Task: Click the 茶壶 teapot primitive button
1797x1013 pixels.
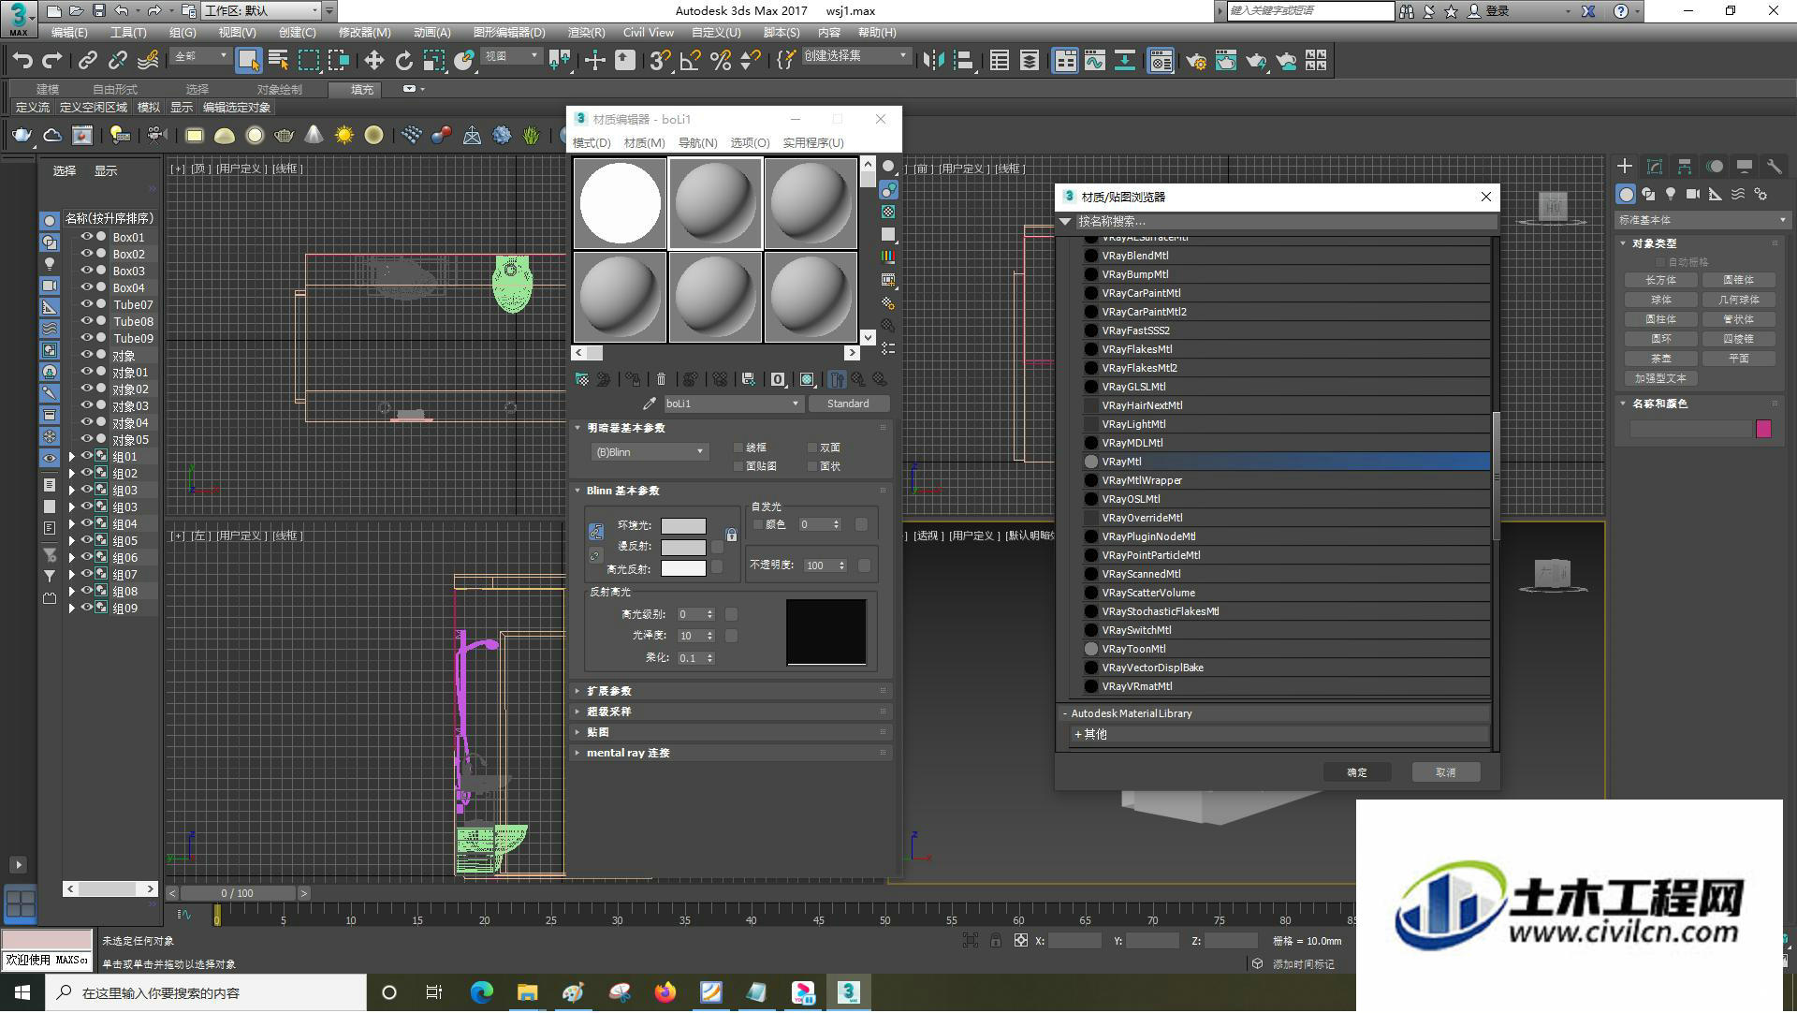Action: 1661,359
